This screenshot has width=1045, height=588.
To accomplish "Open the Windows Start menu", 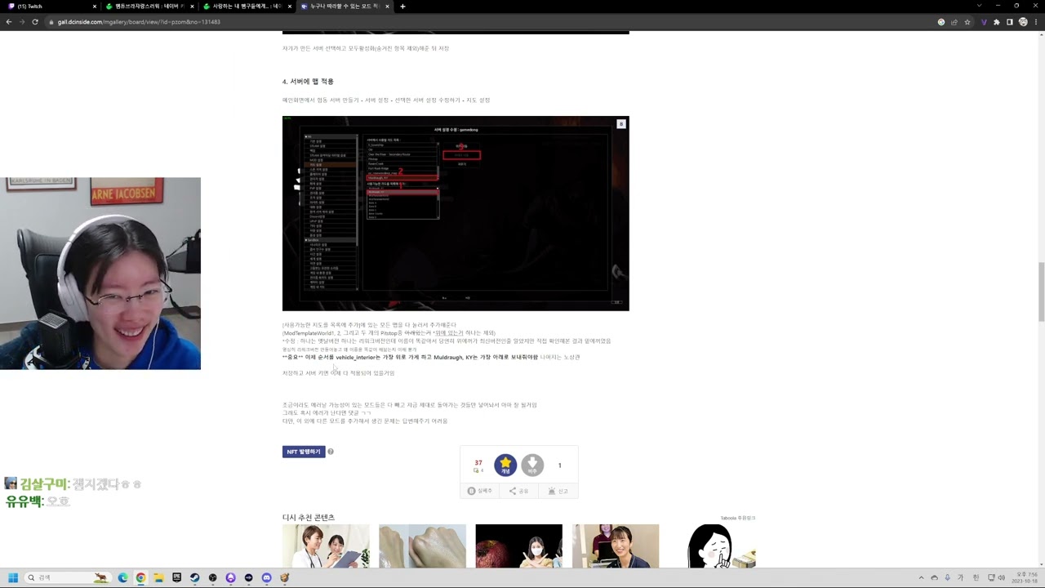I will 11,577.
